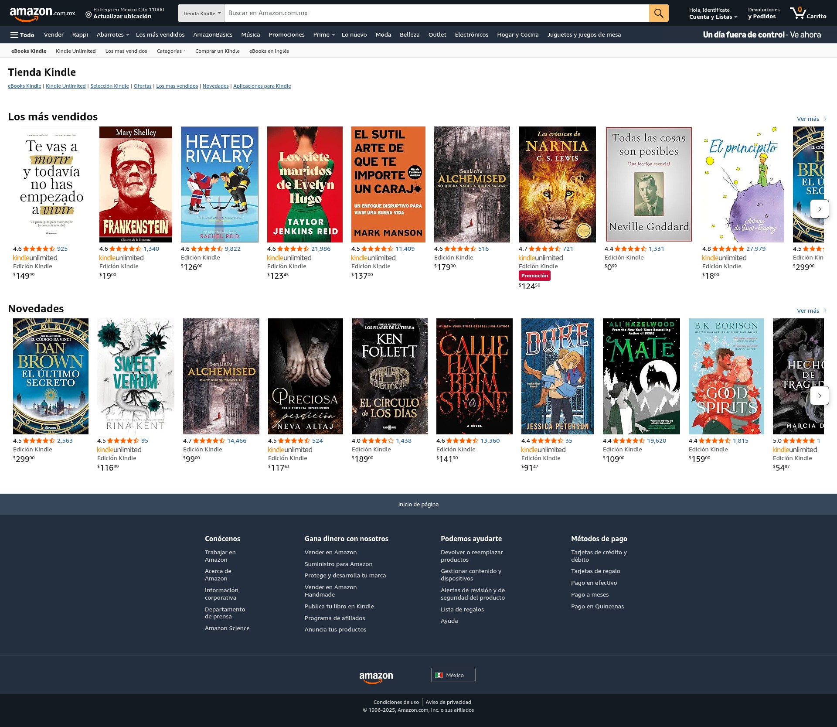Open Good Spirits book cover
The image size is (837, 727).
[x=726, y=376]
